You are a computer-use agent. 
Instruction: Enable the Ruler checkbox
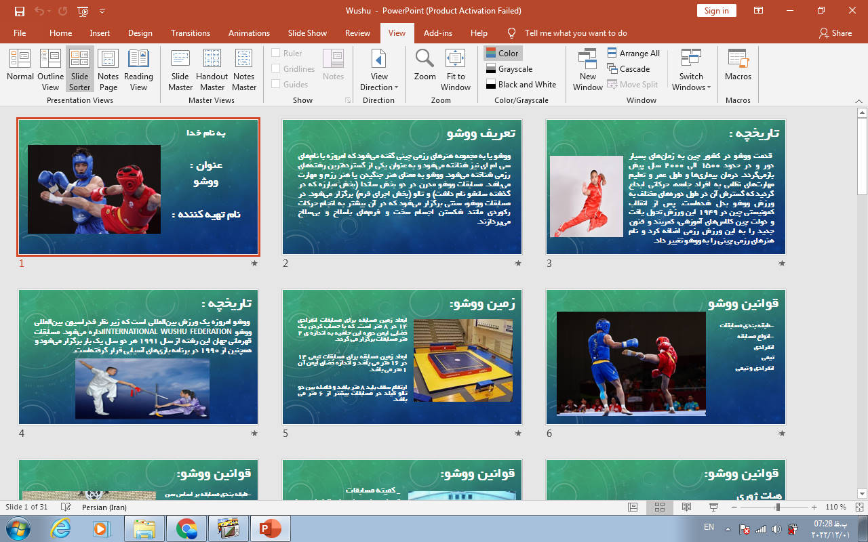point(276,54)
